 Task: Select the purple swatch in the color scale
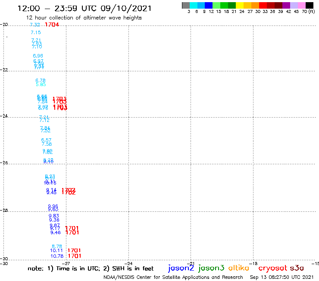click(x=286, y=6)
